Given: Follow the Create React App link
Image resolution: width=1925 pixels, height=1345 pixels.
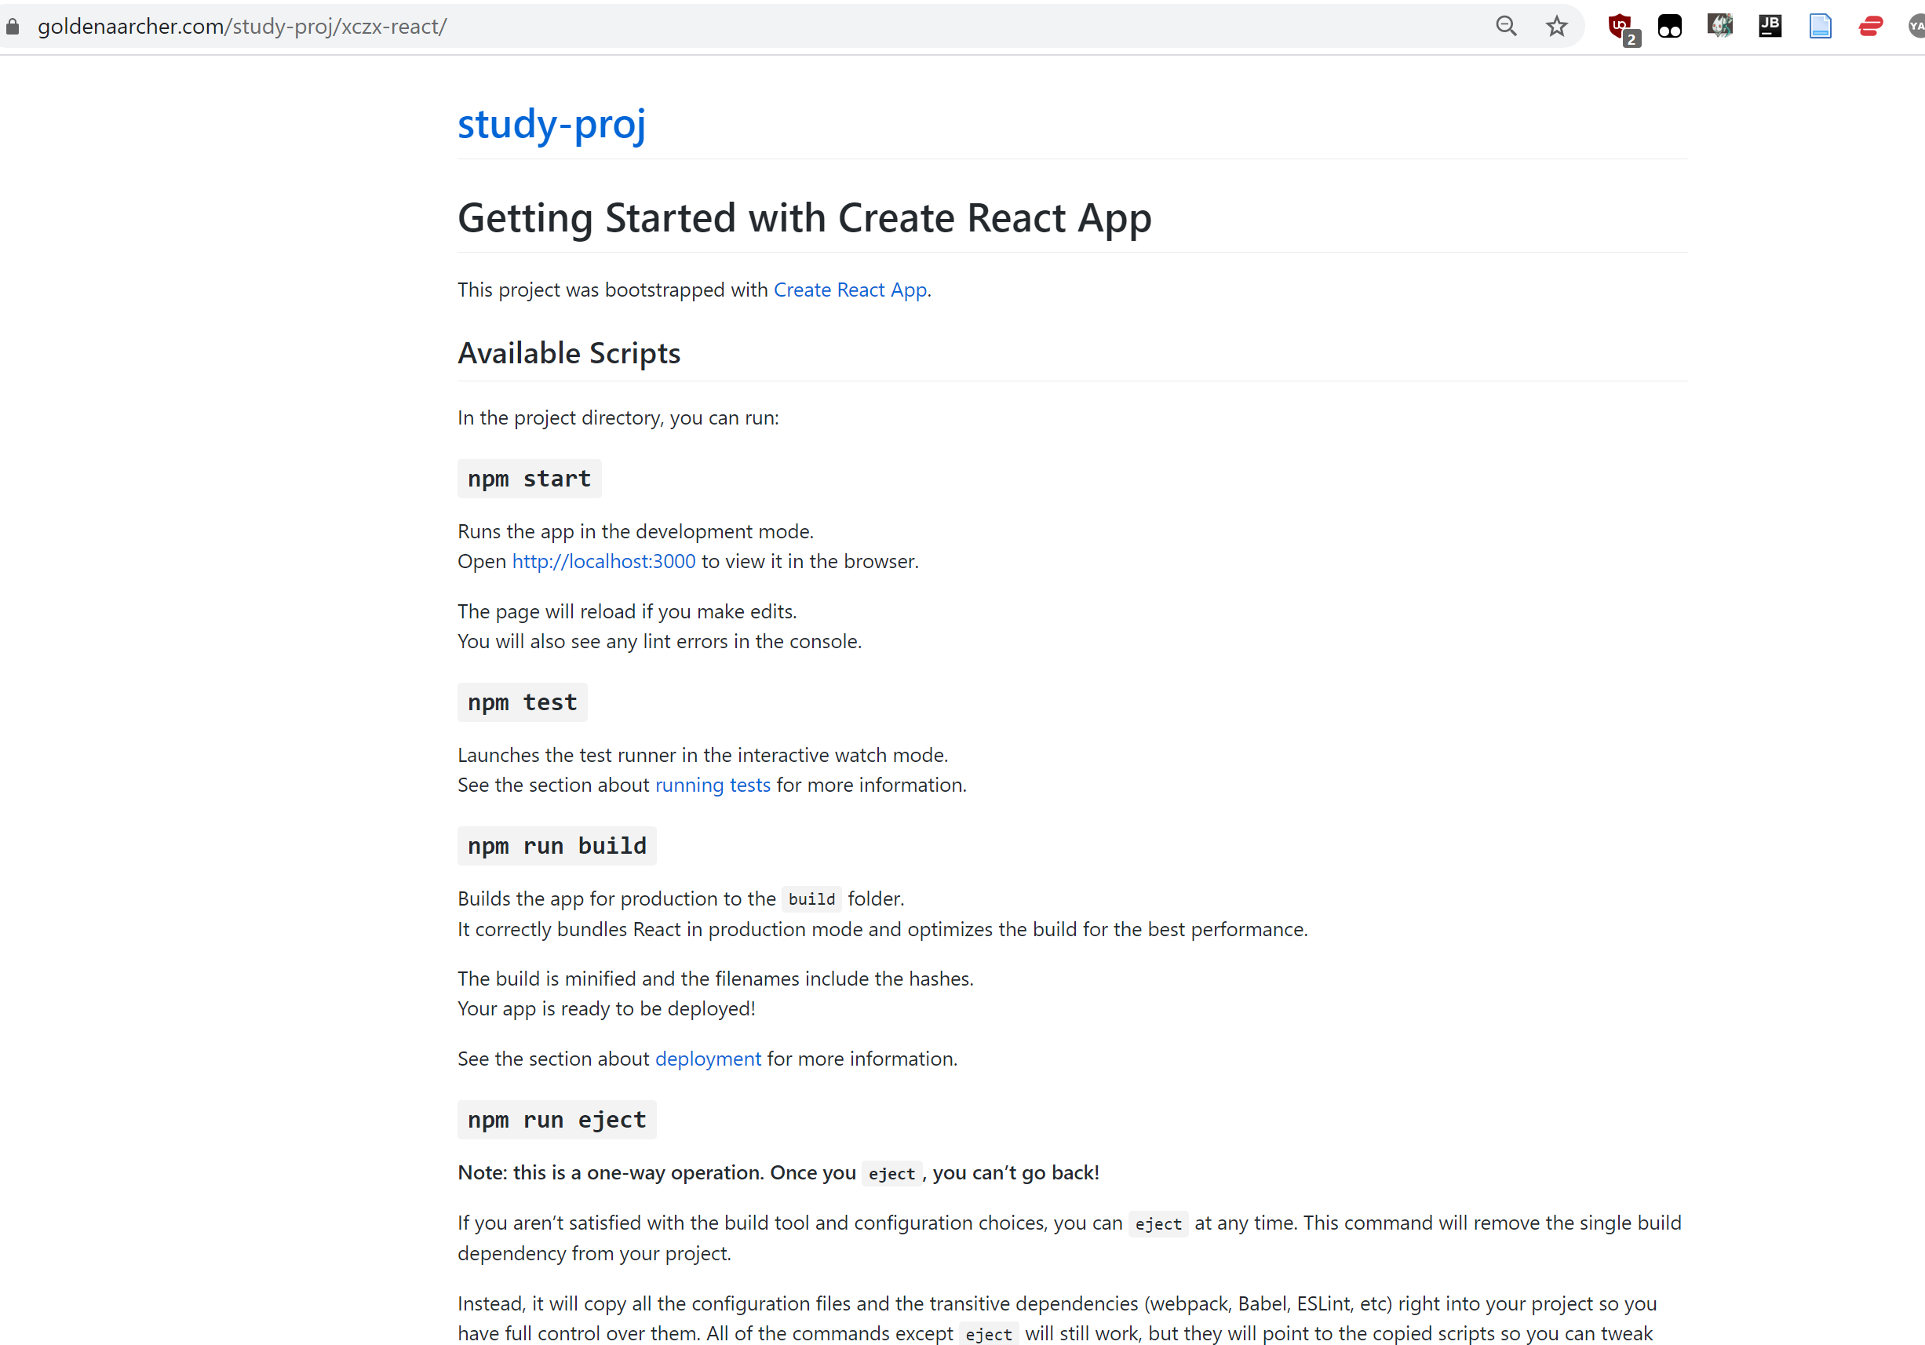Looking at the screenshot, I should point(850,290).
